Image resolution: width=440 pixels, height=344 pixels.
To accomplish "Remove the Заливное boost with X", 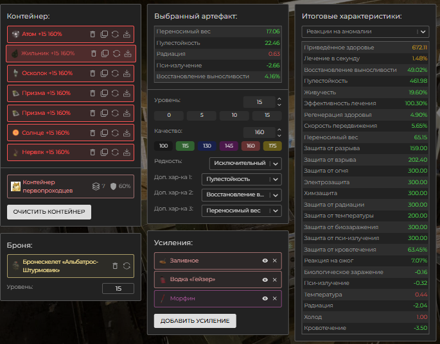I will point(275,261).
